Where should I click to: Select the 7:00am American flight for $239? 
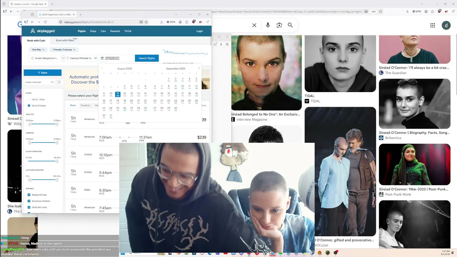[138, 137]
